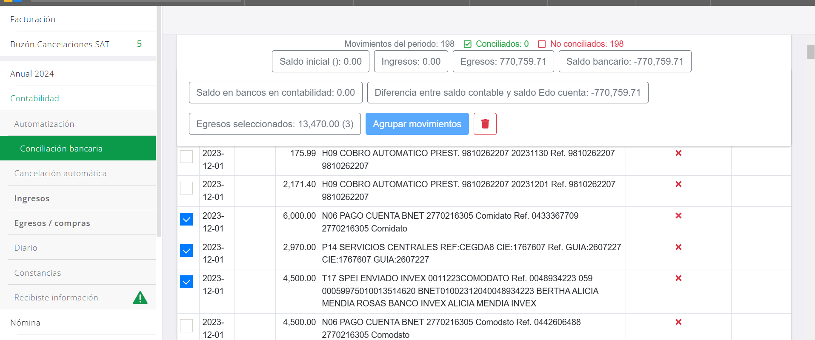Click the warning triangle beside Recibiste información

(x=140, y=297)
